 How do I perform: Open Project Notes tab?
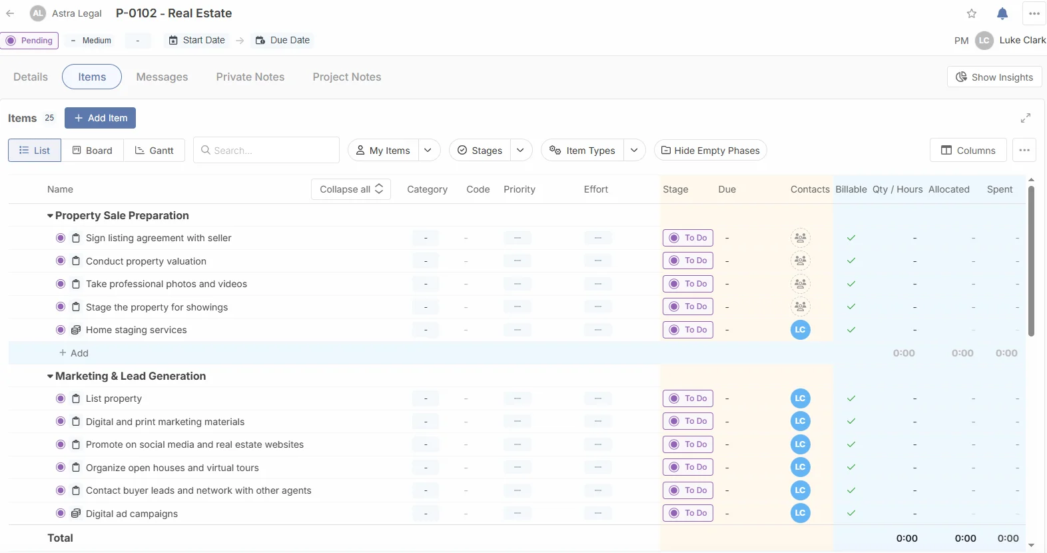click(x=347, y=77)
